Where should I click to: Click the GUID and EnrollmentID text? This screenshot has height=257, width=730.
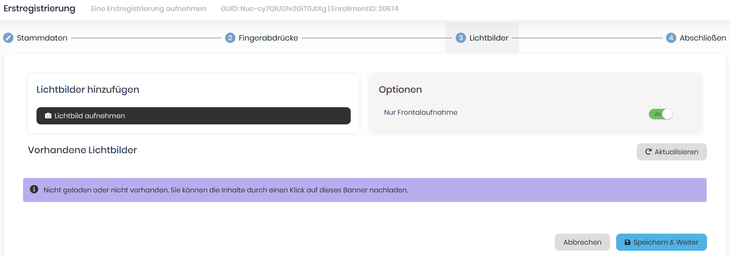click(x=309, y=9)
